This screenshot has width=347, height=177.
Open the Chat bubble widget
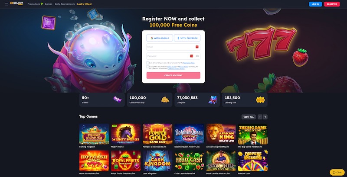tap(337, 172)
